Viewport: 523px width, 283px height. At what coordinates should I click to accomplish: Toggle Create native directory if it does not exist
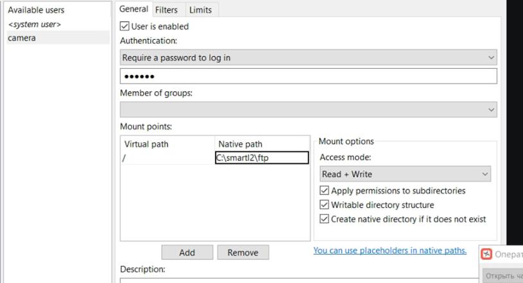point(324,219)
